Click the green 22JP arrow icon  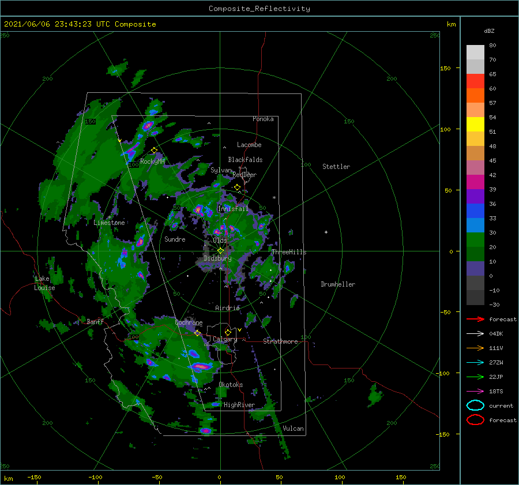pos(475,377)
